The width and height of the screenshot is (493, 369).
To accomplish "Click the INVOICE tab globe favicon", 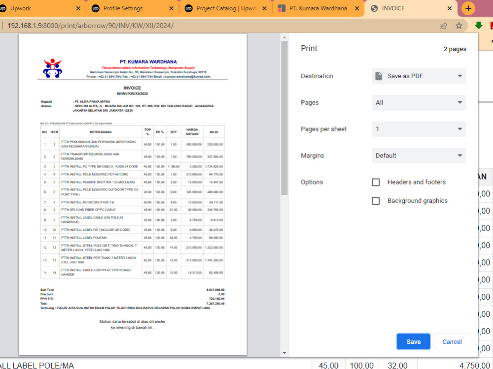I will click(374, 8).
